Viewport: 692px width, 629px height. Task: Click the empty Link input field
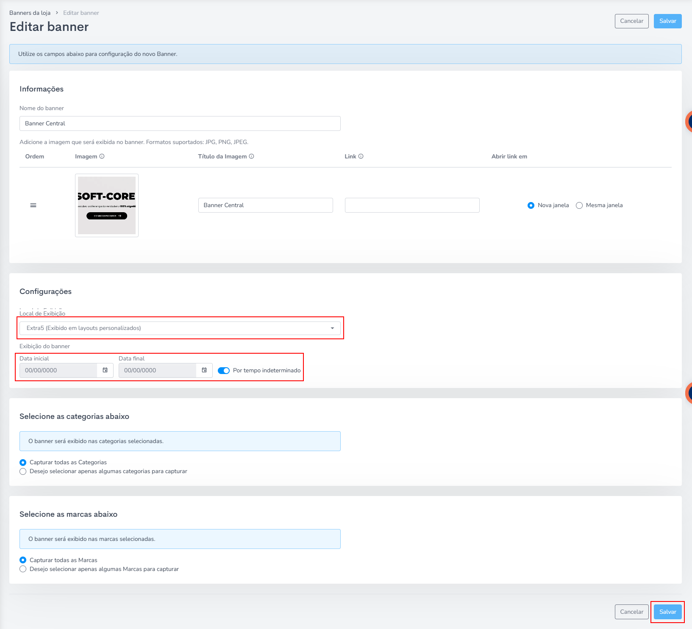(x=412, y=205)
